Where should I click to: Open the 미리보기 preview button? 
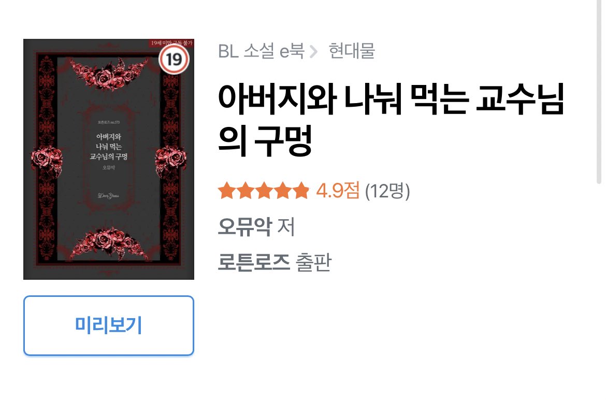pyautogui.click(x=109, y=325)
